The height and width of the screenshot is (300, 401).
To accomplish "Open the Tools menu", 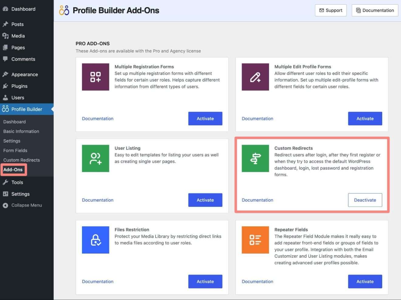I will coord(27,182).
